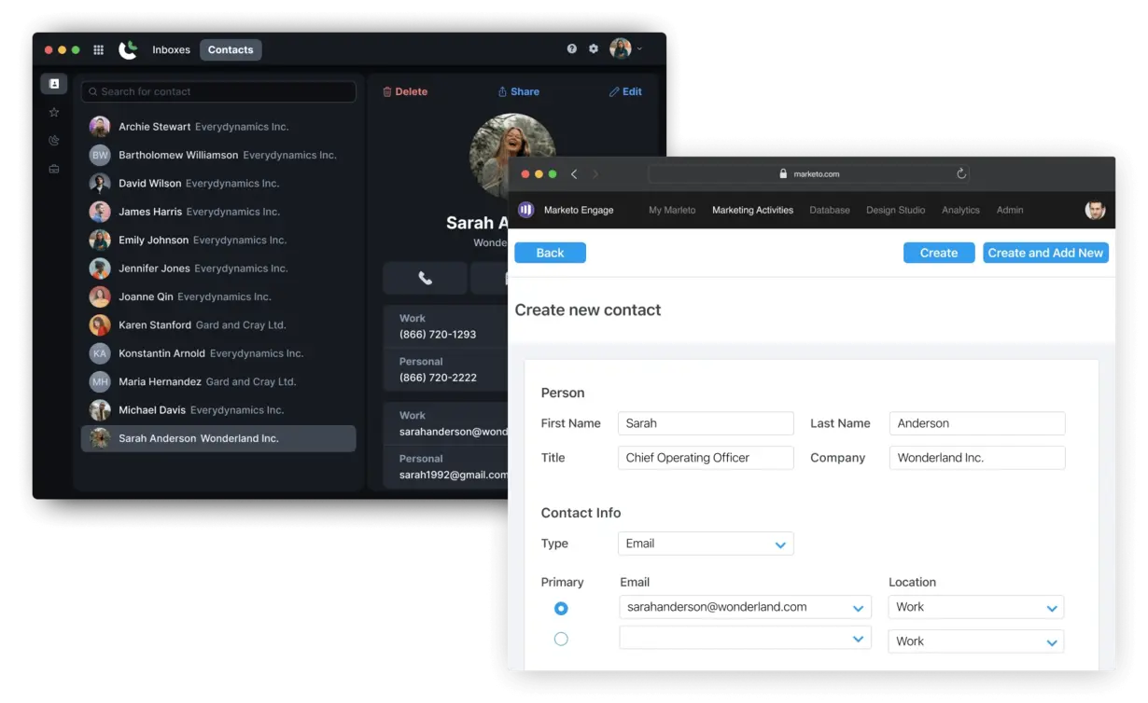Reload the marketo.com page
The width and height of the screenshot is (1148, 703).
pyautogui.click(x=961, y=173)
